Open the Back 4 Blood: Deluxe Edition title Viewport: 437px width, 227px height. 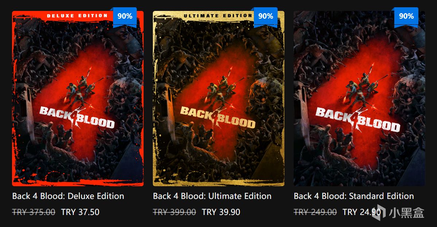(68, 196)
